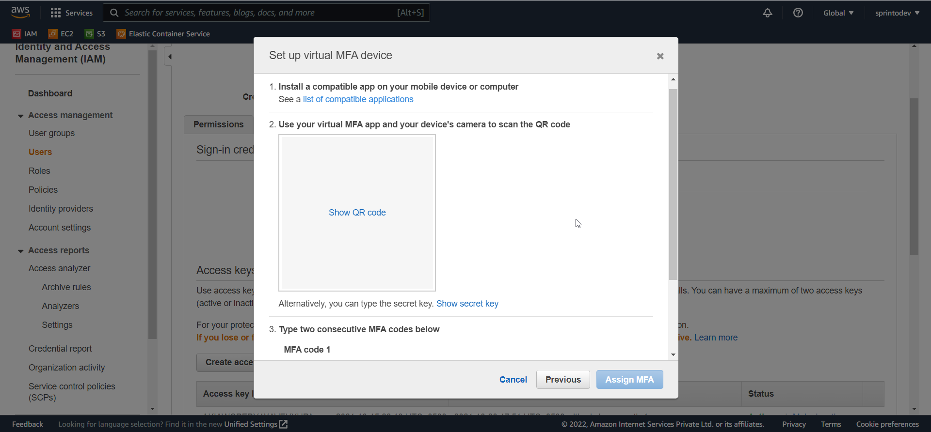Click the modal scrollbar up arrow
931x432 pixels.
[x=673, y=79]
